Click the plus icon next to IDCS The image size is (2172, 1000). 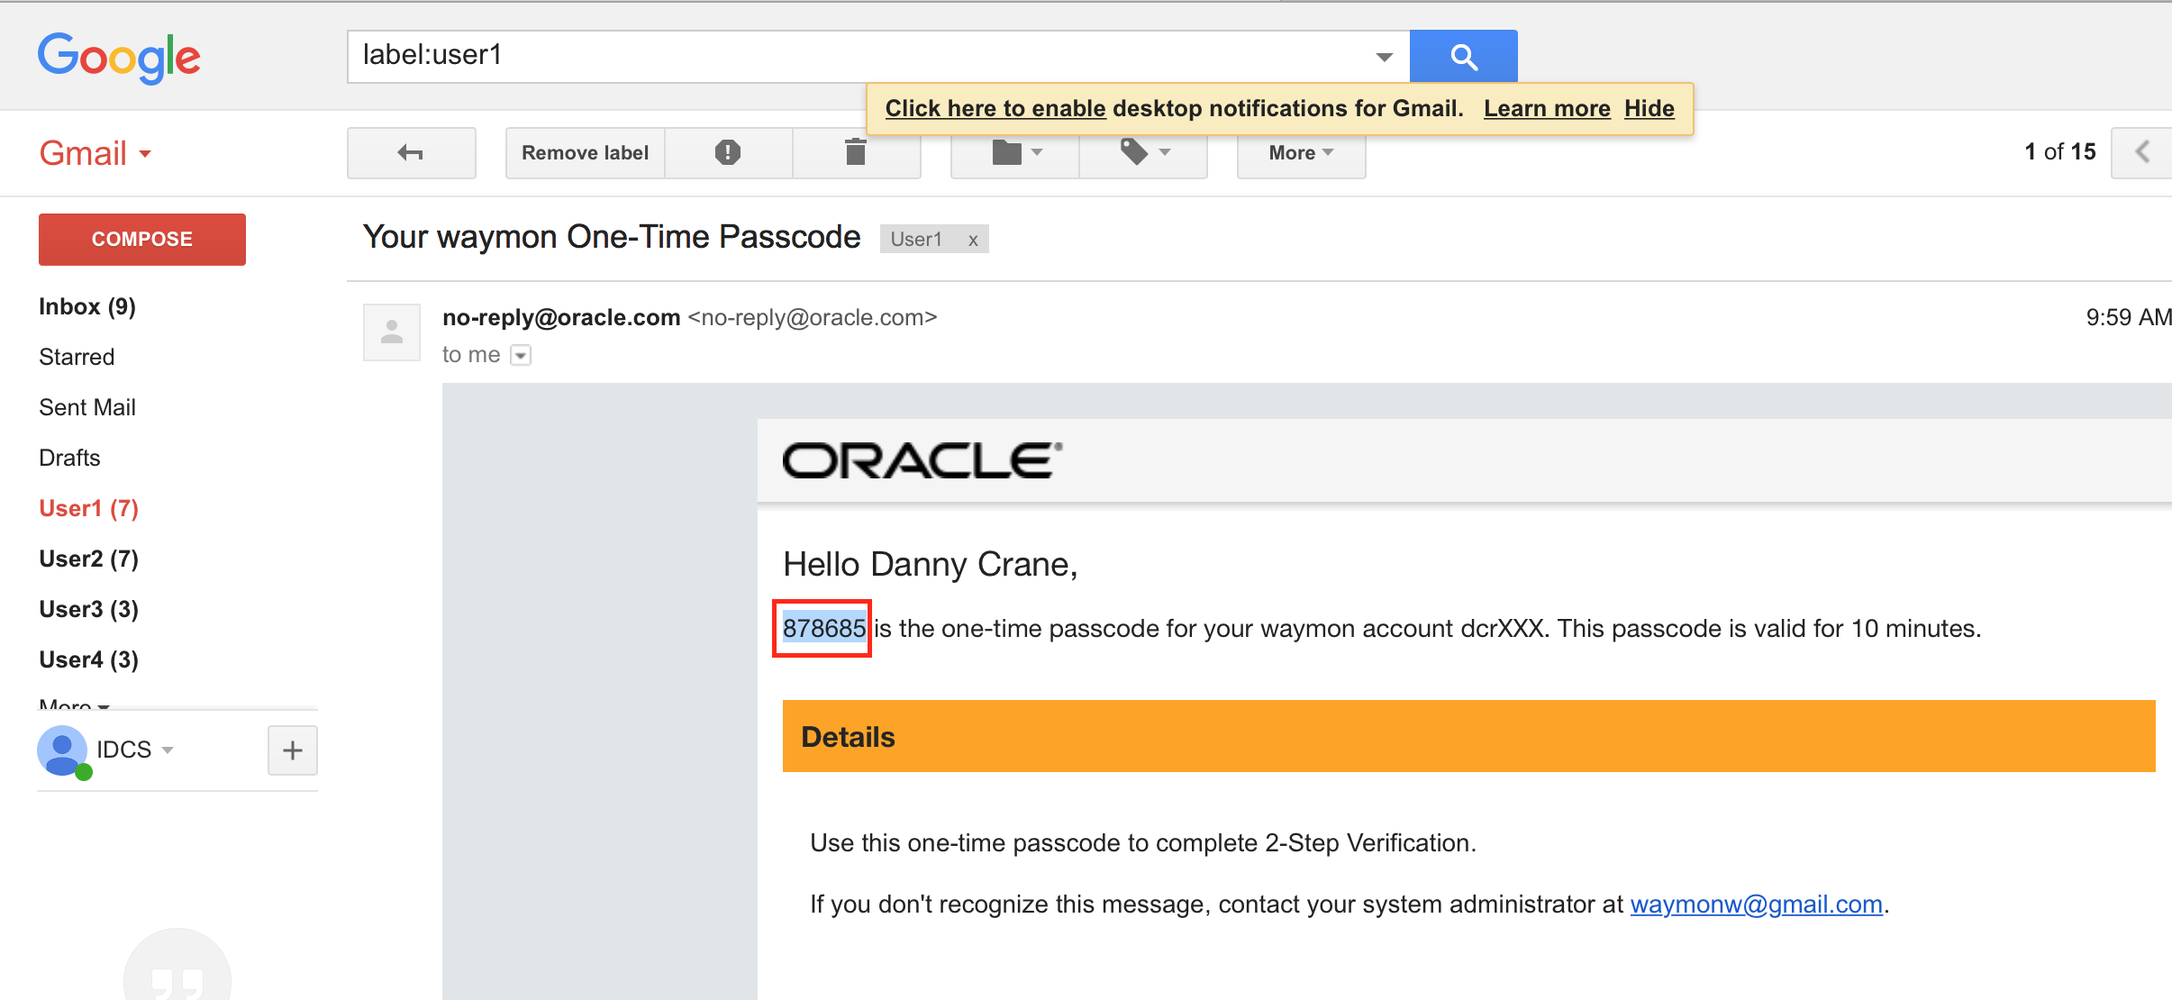pyautogui.click(x=293, y=750)
